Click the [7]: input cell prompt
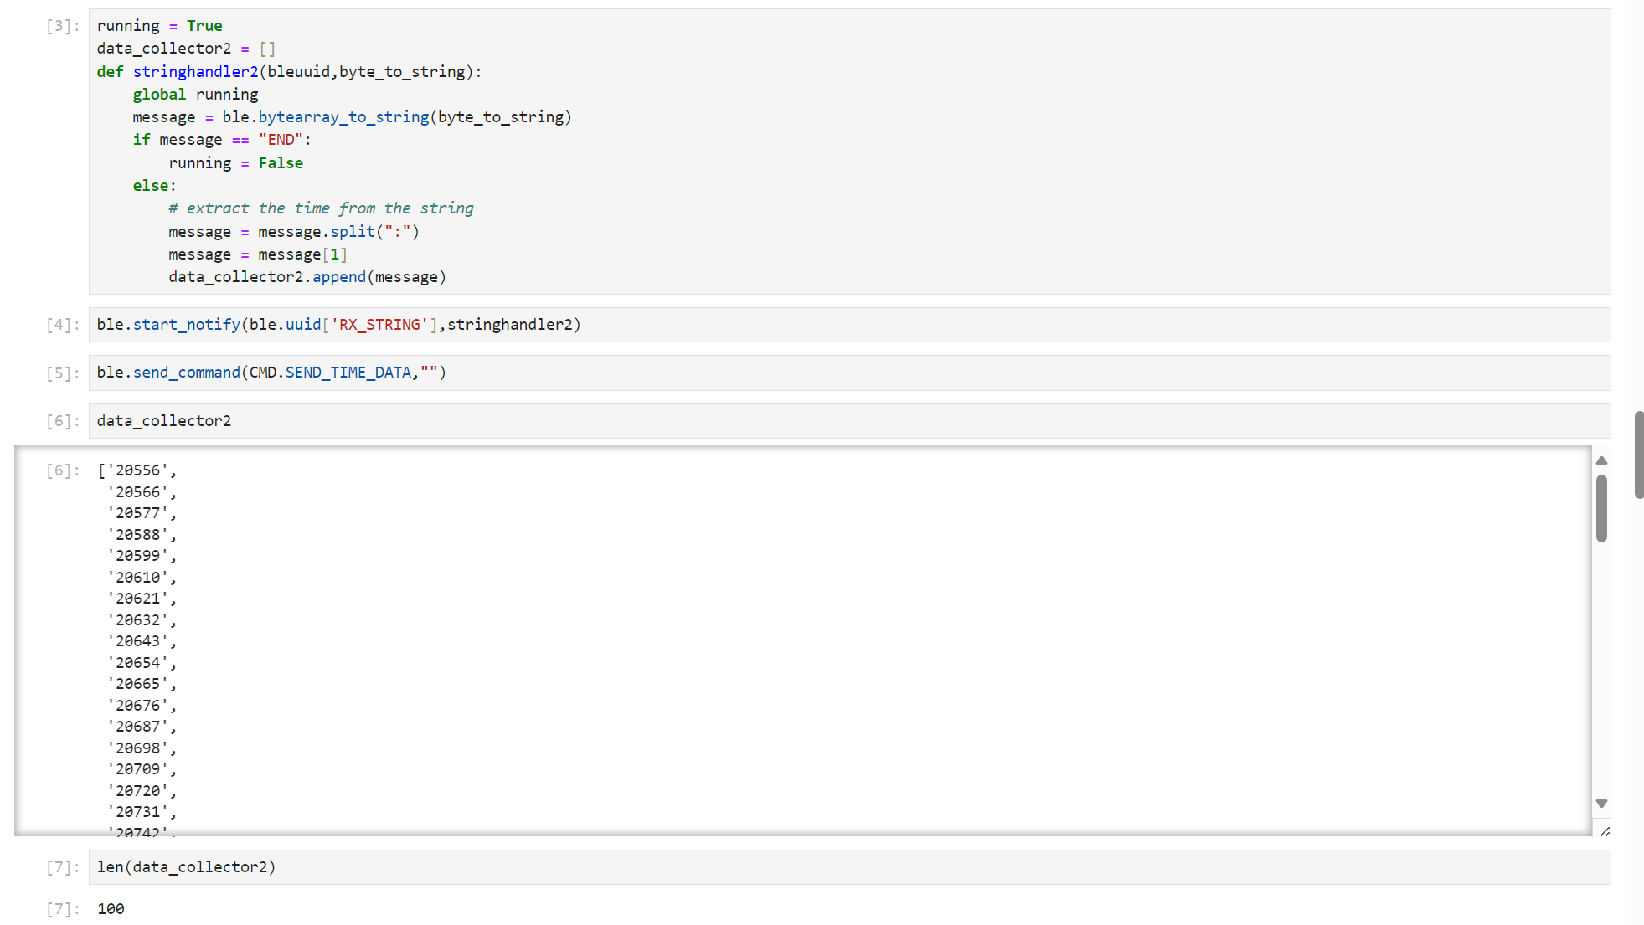 pos(63,867)
